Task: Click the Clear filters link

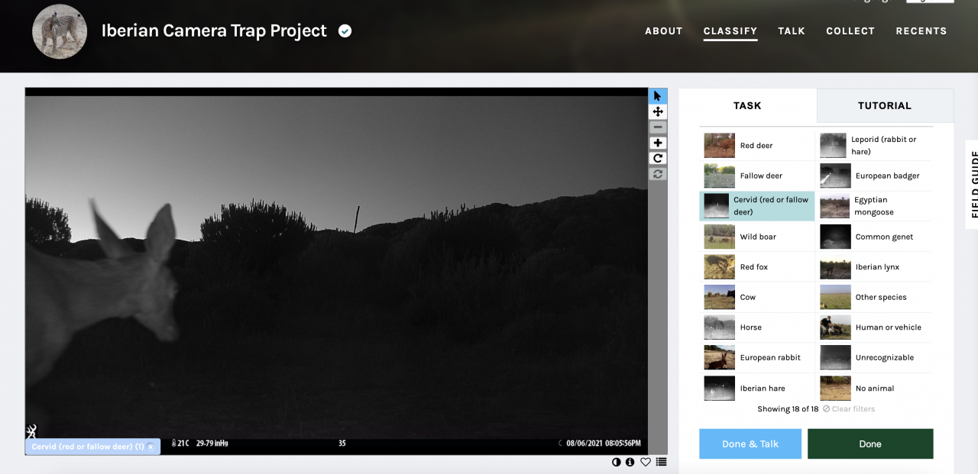Action: 849,409
